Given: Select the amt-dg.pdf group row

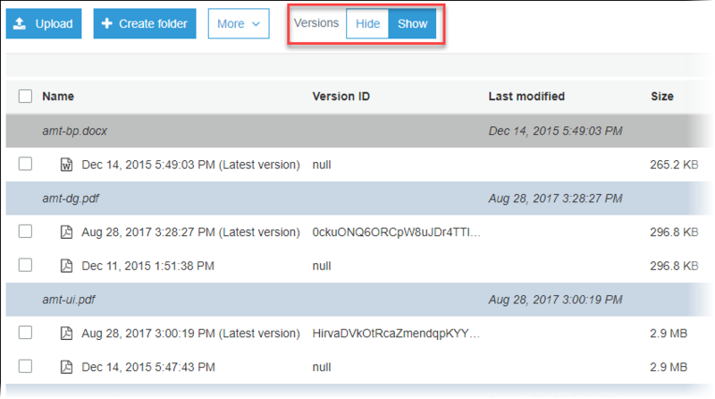Looking at the screenshot, I should (x=358, y=198).
